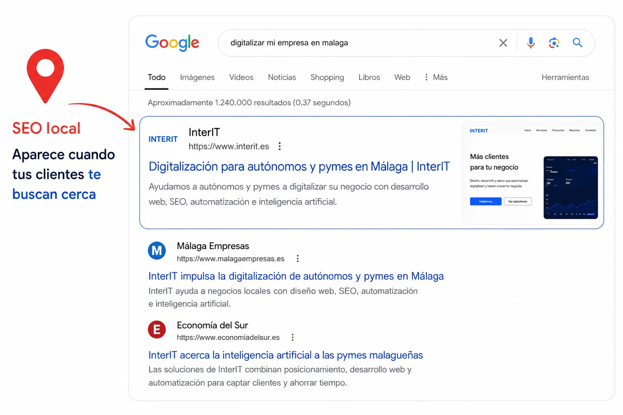This screenshot has height=415, width=623.
Task: Click the Málaga Empresas 'M' favicon
Action: tap(157, 251)
